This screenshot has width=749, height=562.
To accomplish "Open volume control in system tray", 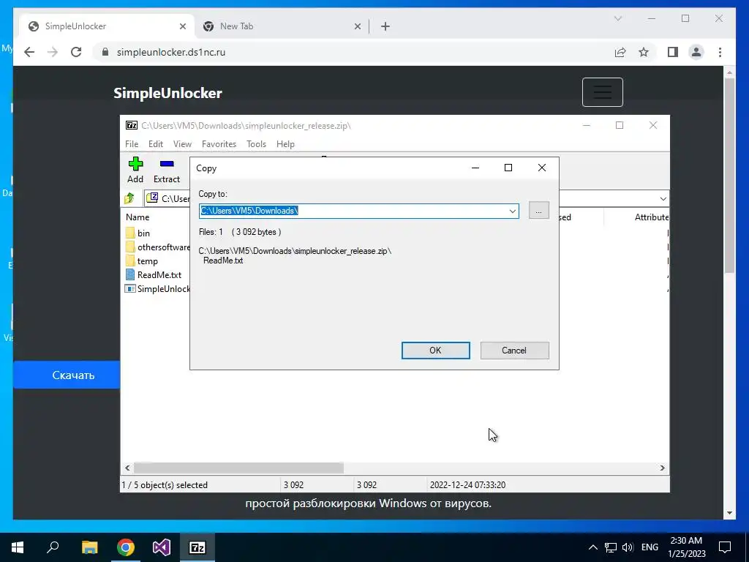I will [628, 547].
